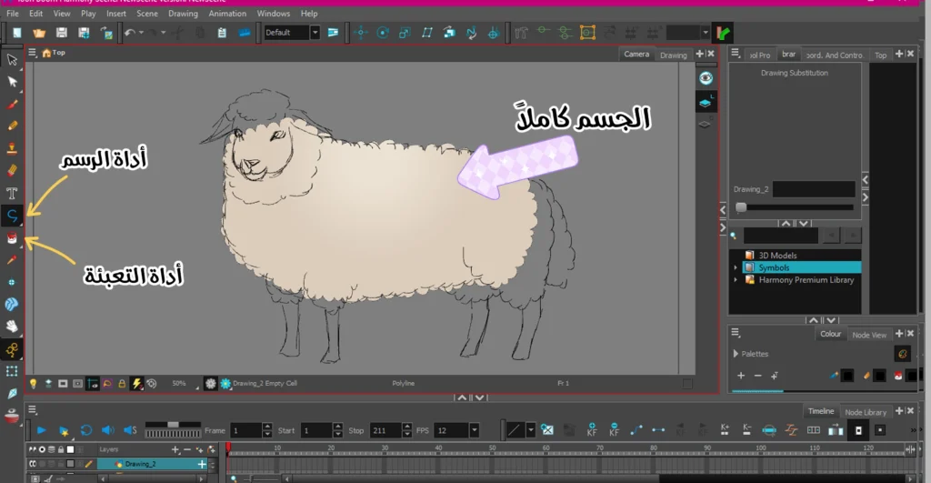The image size is (931, 483).
Task: Click the Save icon
Action: pyautogui.click(x=62, y=33)
